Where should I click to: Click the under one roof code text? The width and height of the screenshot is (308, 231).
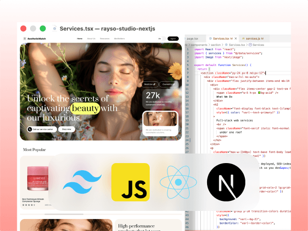click(x=231, y=132)
